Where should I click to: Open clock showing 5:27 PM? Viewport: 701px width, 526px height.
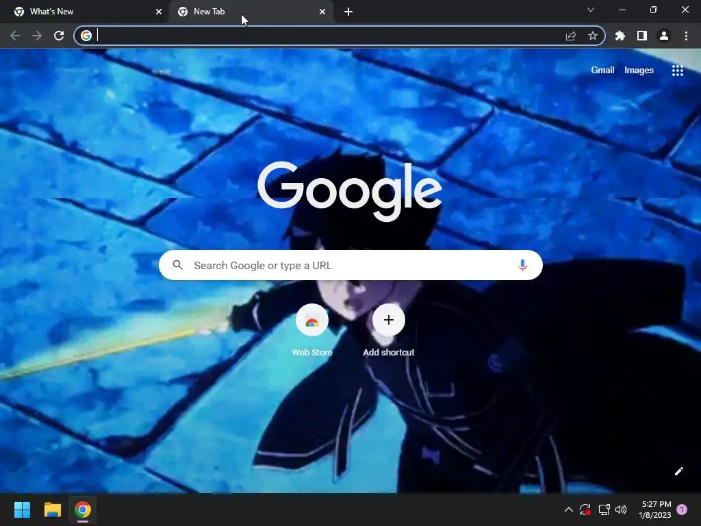655,510
